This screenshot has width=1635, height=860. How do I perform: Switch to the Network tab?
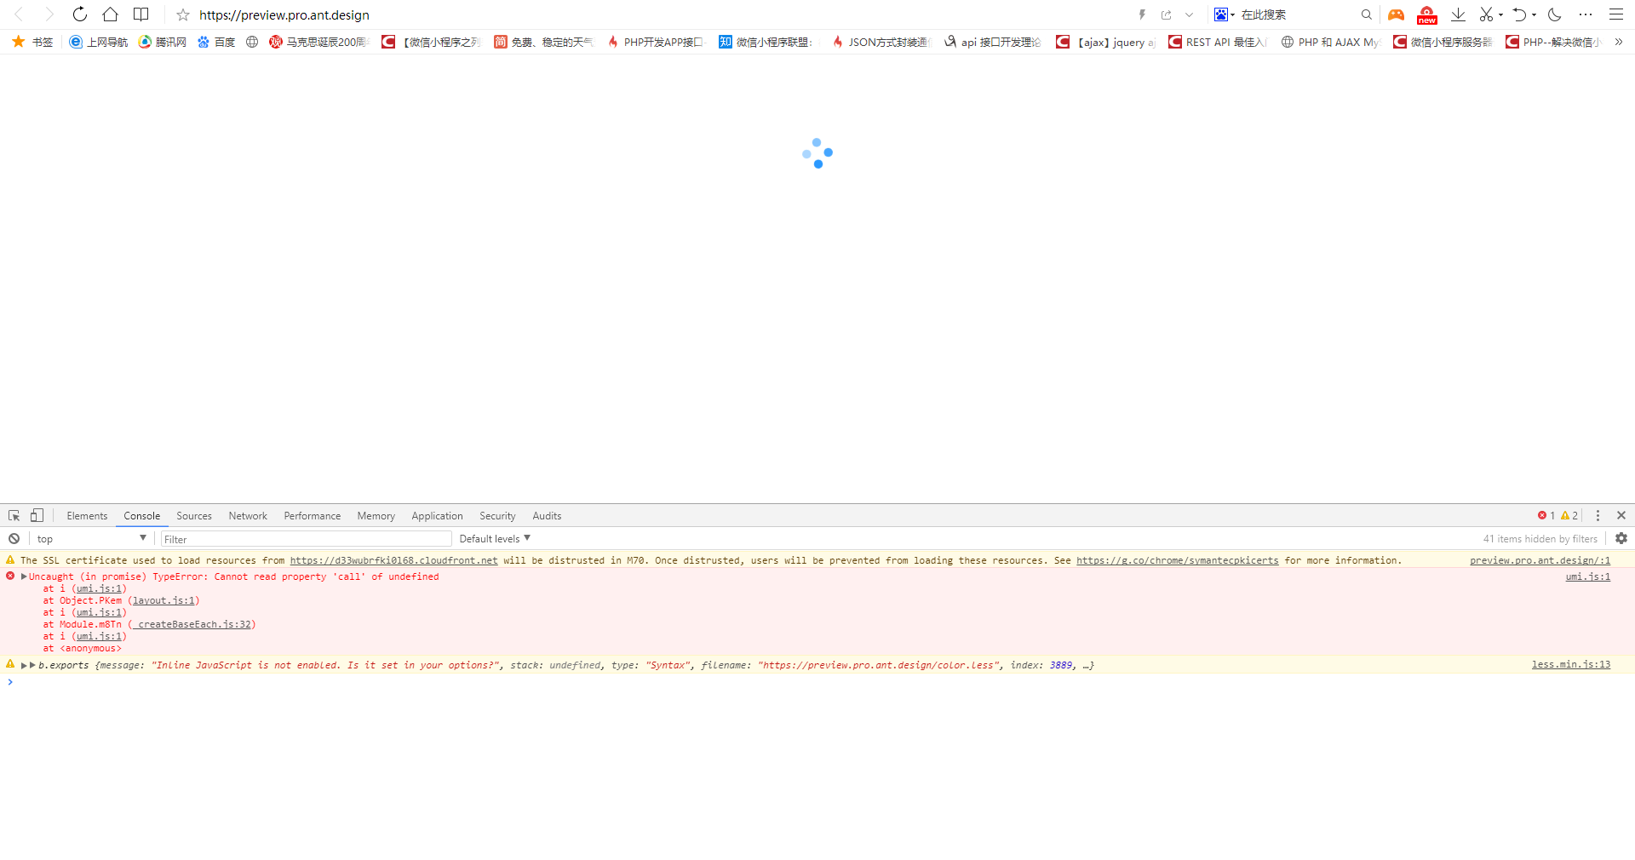point(248,516)
